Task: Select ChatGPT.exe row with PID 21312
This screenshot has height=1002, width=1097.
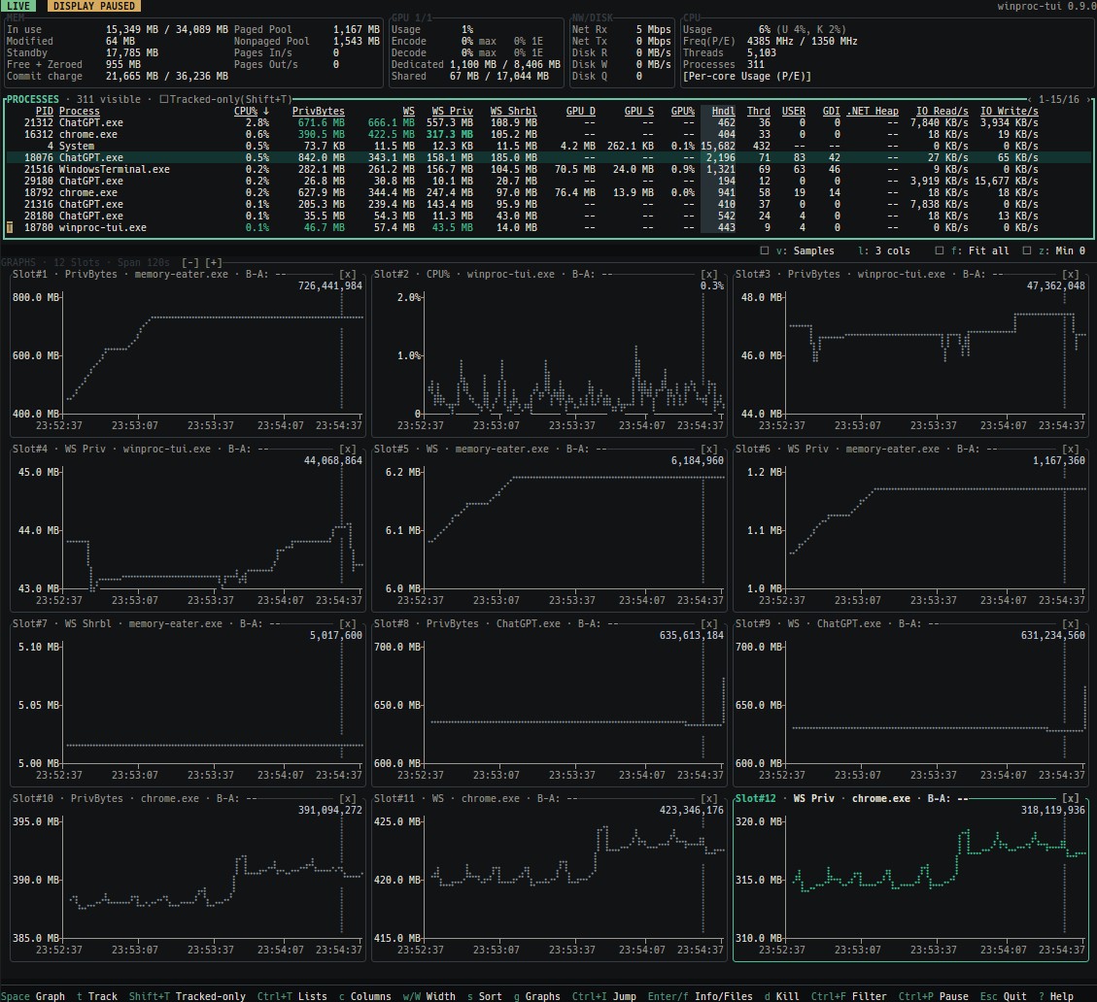Action: click(x=548, y=123)
